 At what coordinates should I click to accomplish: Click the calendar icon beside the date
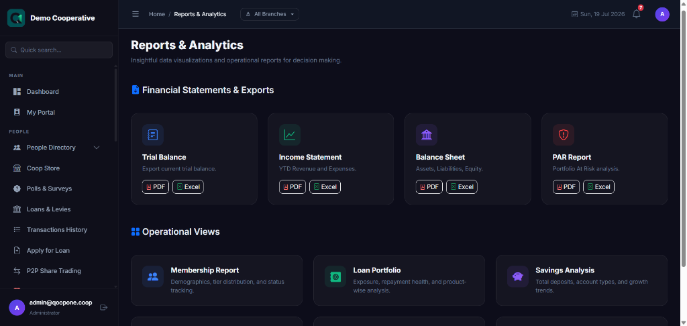pyautogui.click(x=574, y=14)
